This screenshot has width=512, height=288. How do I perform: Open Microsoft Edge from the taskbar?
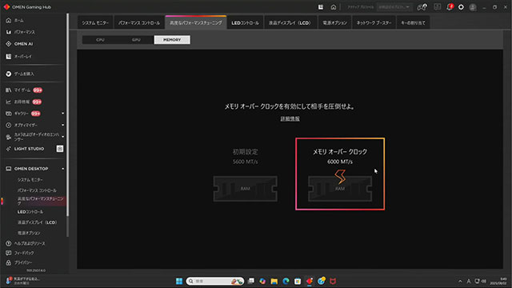point(286,281)
